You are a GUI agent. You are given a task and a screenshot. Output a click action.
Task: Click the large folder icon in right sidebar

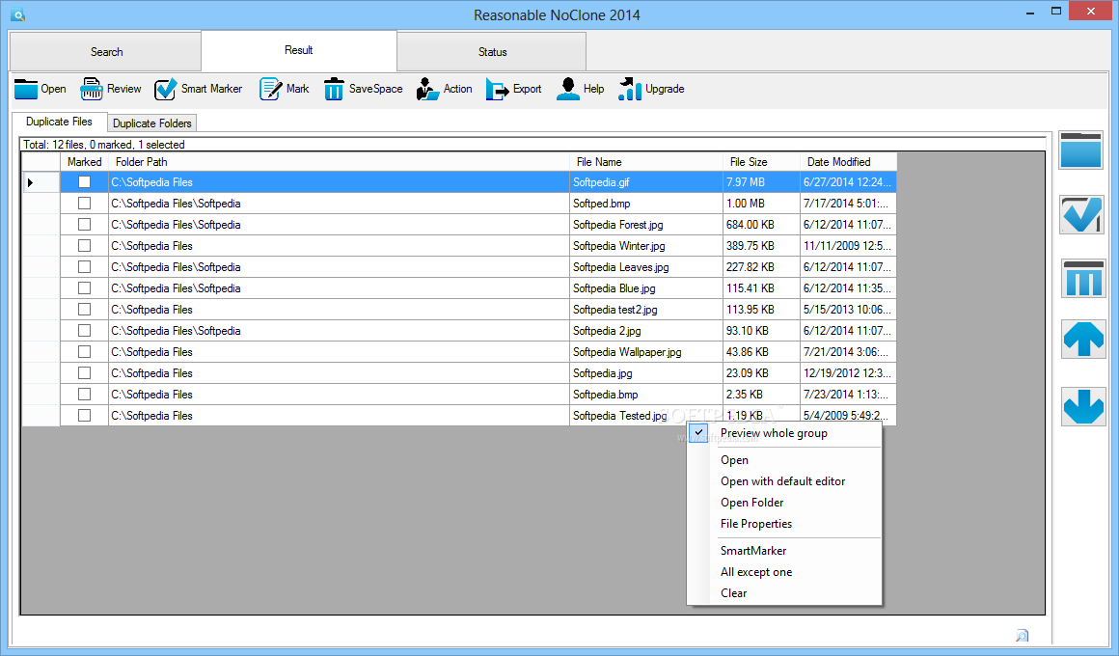pos(1081,150)
